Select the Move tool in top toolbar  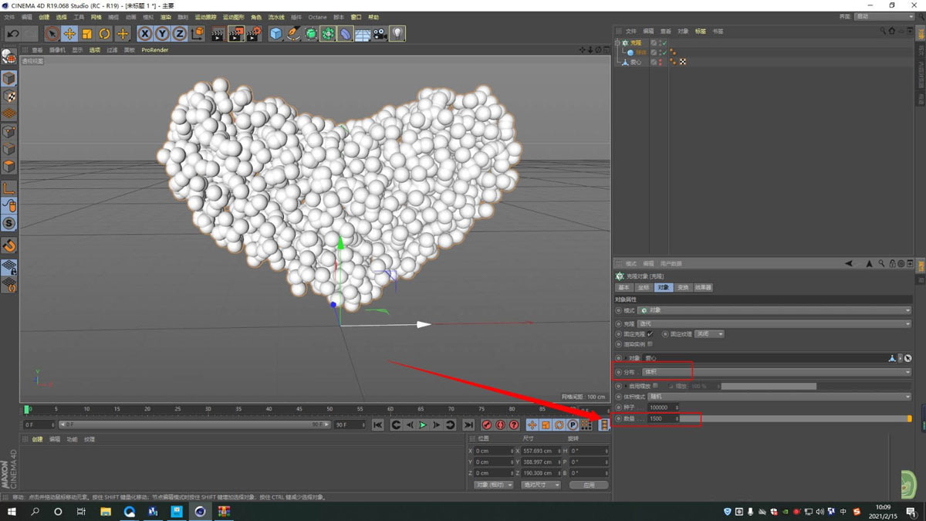pyautogui.click(x=69, y=34)
